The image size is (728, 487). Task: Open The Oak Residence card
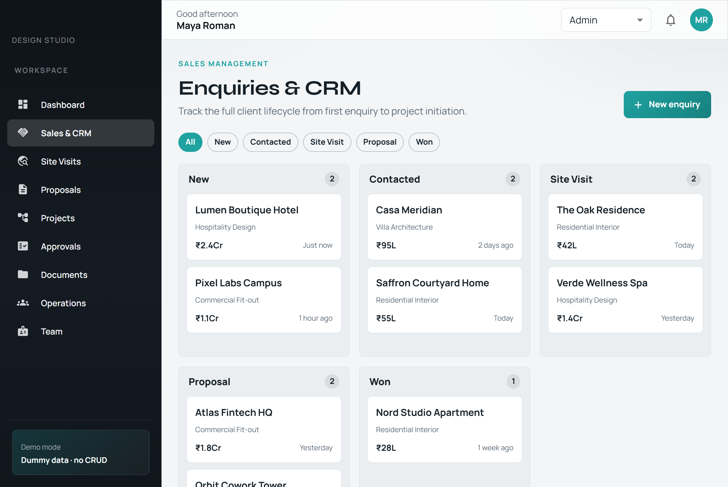tap(626, 227)
